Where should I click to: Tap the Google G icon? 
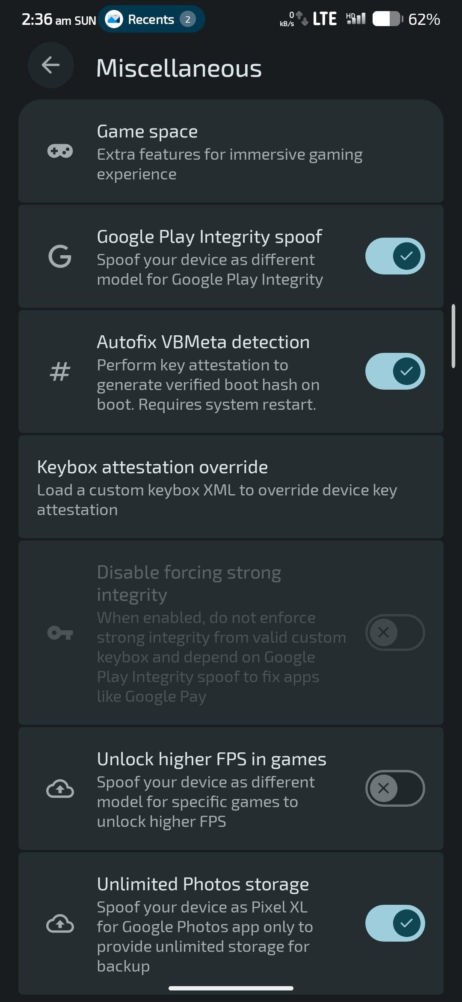tap(60, 256)
